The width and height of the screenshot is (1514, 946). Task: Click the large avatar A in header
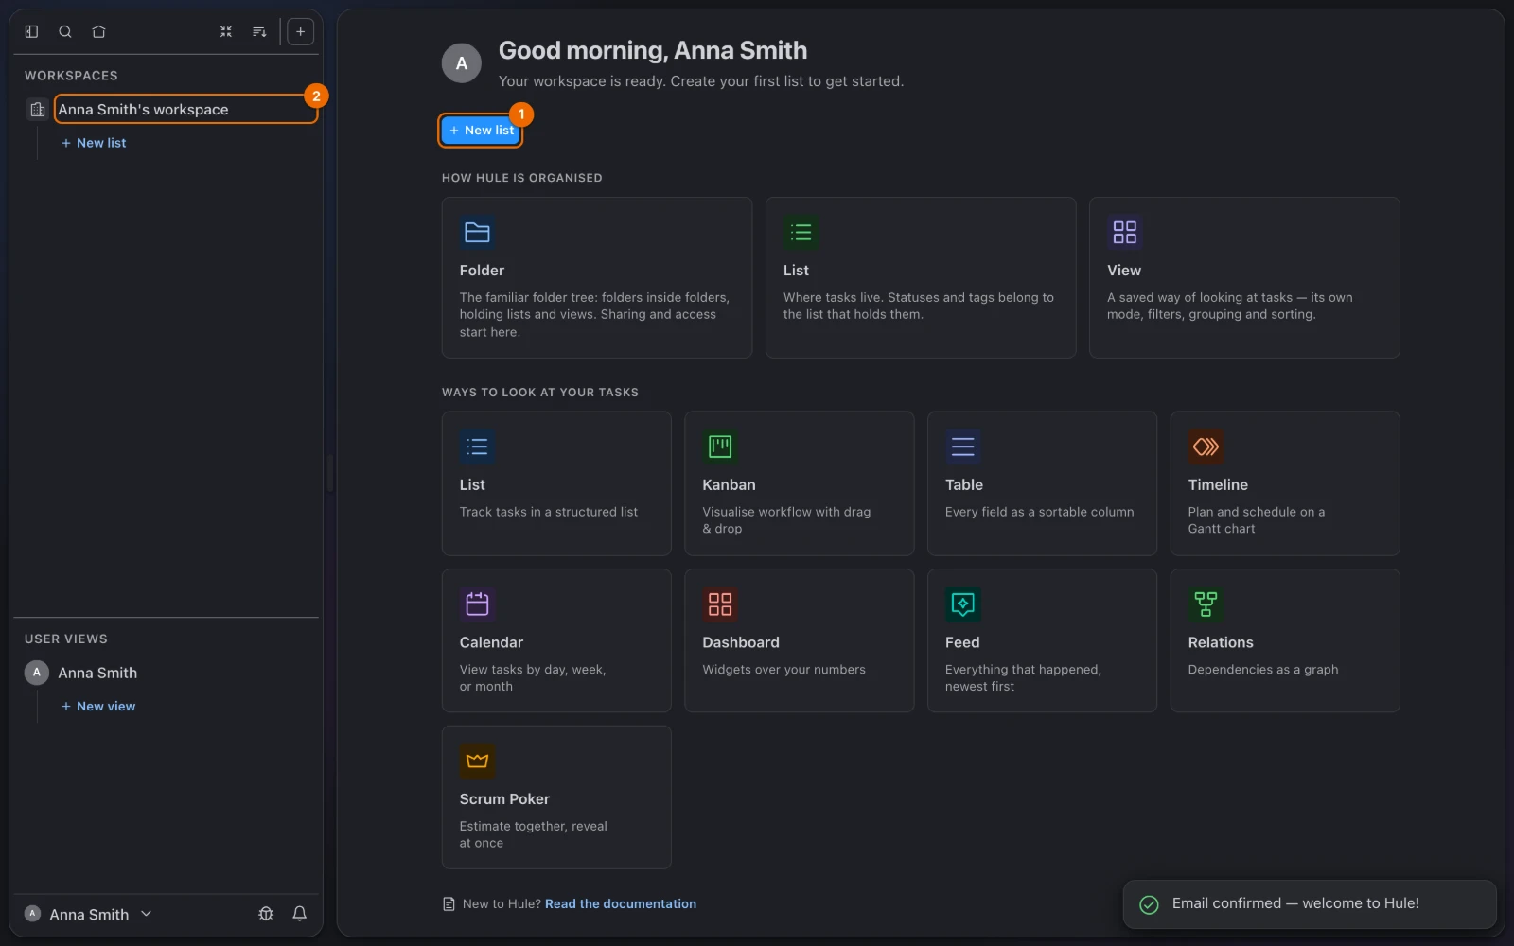(462, 63)
